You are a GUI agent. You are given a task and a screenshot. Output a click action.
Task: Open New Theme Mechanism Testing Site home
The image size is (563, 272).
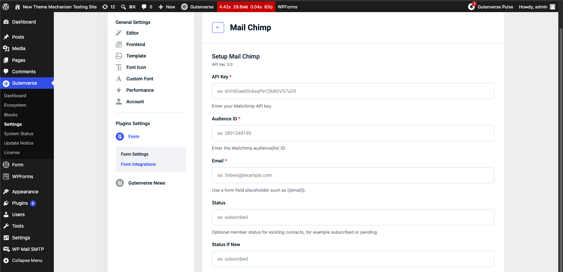[56, 7]
